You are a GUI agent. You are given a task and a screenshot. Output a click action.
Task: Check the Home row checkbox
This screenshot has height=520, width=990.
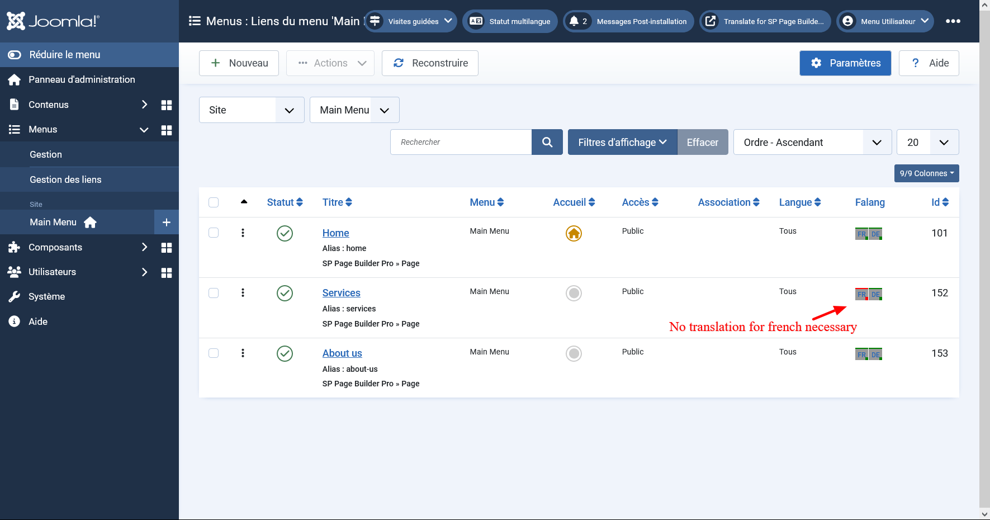pyautogui.click(x=214, y=233)
